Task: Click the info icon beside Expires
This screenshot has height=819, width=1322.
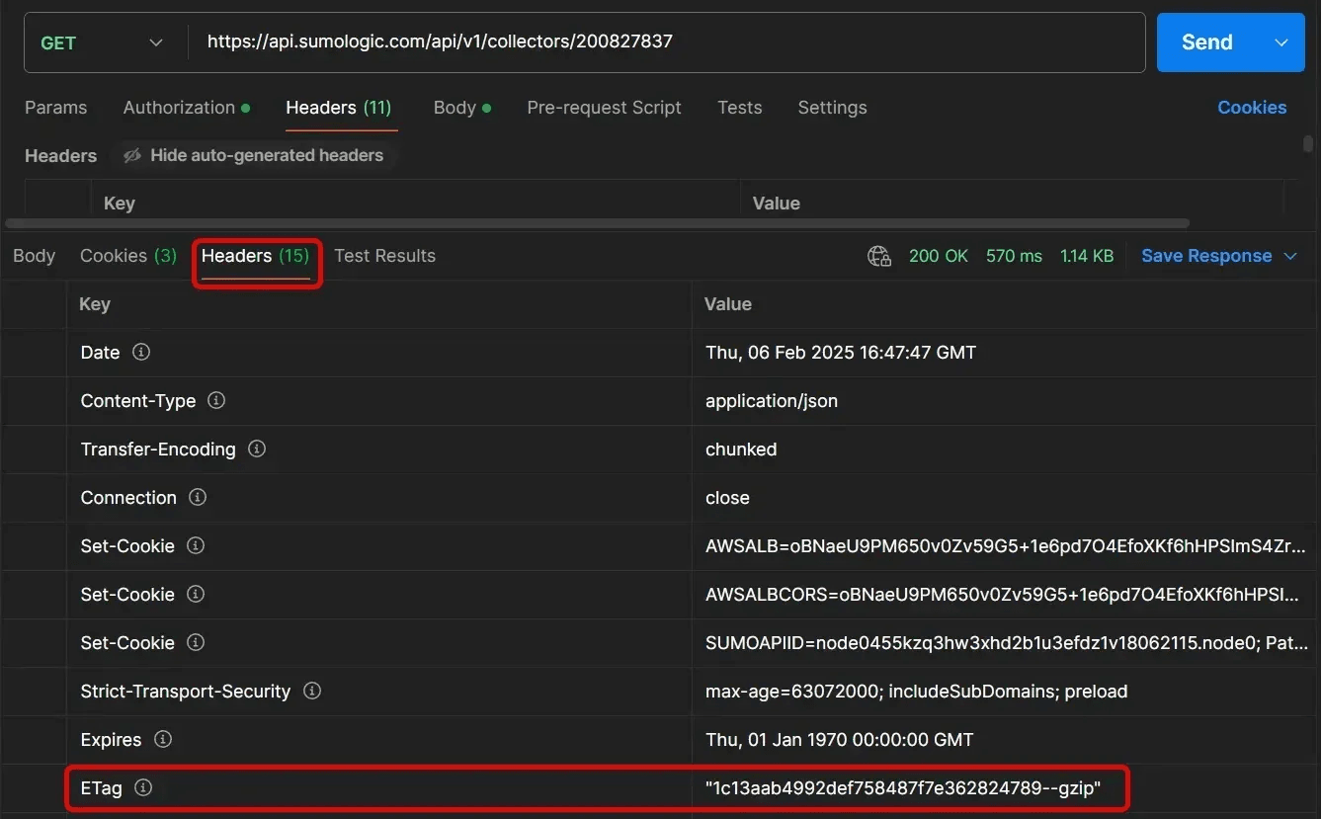Action: pos(163,740)
